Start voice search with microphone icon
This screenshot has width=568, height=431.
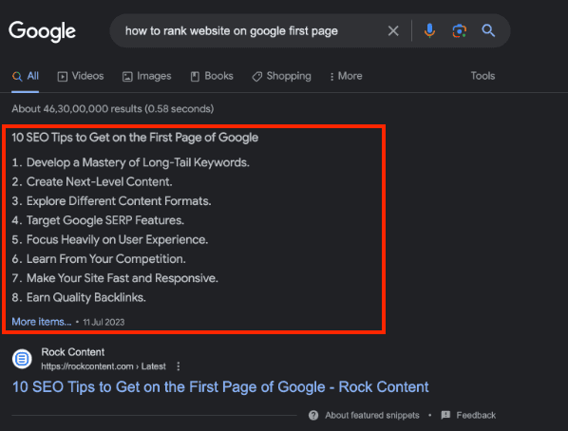429,31
